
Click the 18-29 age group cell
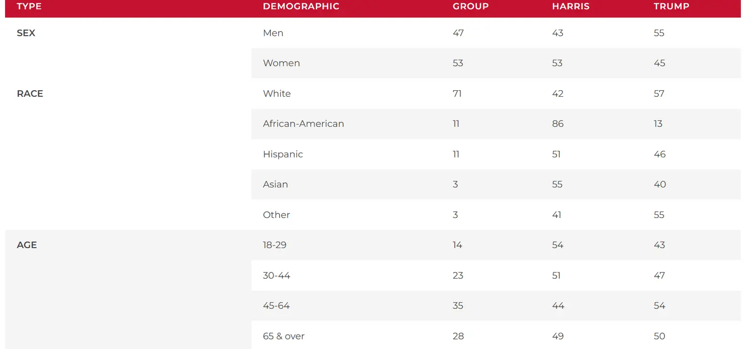click(x=274, y=245)
